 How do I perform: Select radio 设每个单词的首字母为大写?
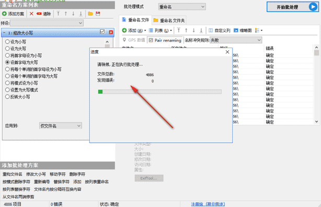7,76
